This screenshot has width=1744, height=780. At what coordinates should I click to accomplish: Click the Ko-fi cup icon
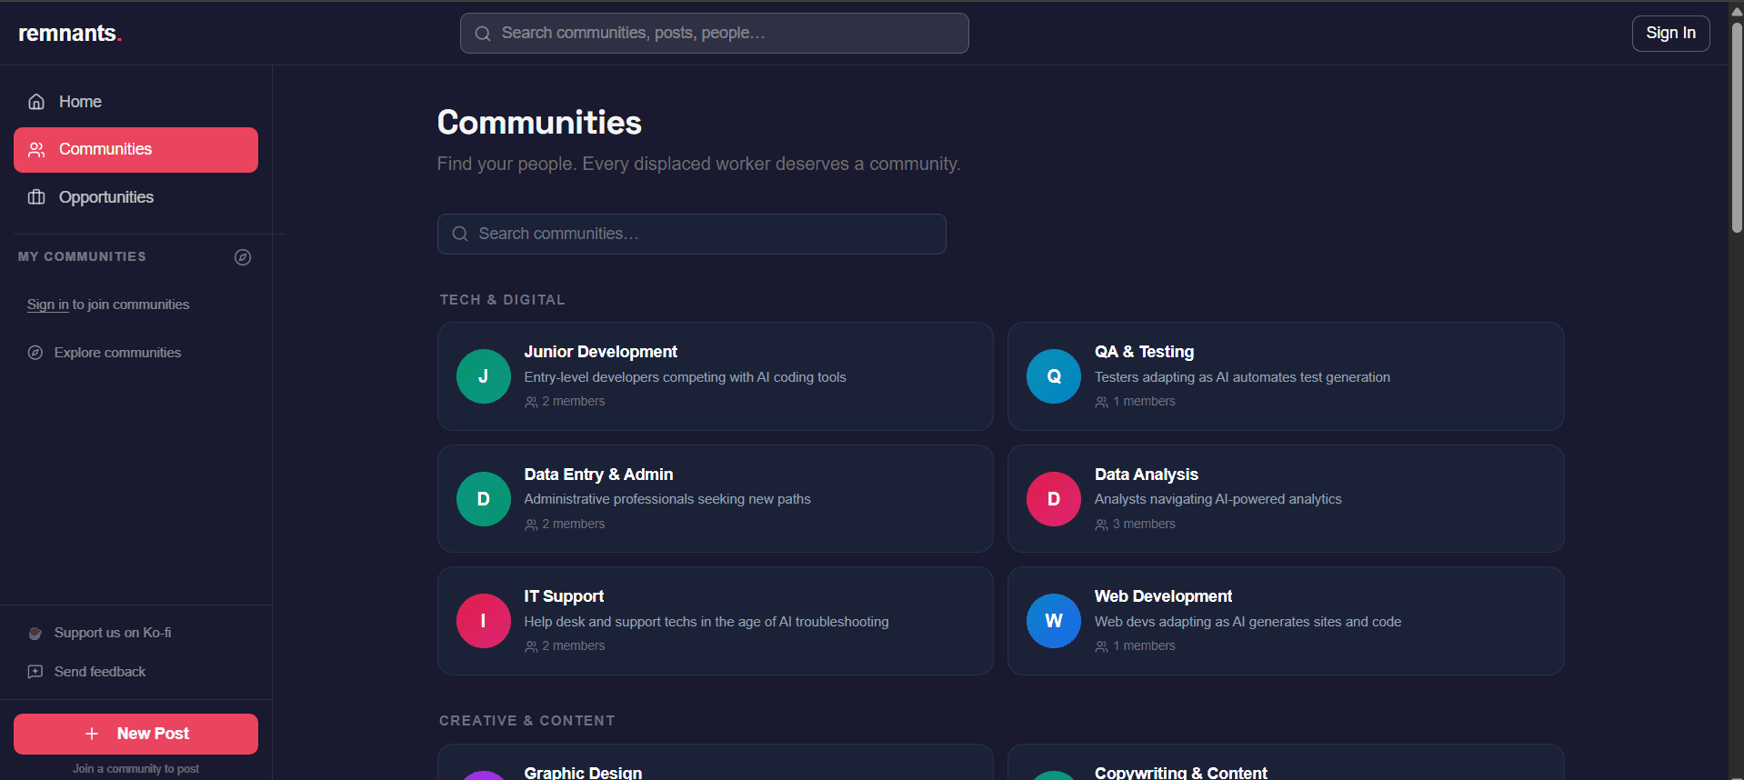(35, 633)
